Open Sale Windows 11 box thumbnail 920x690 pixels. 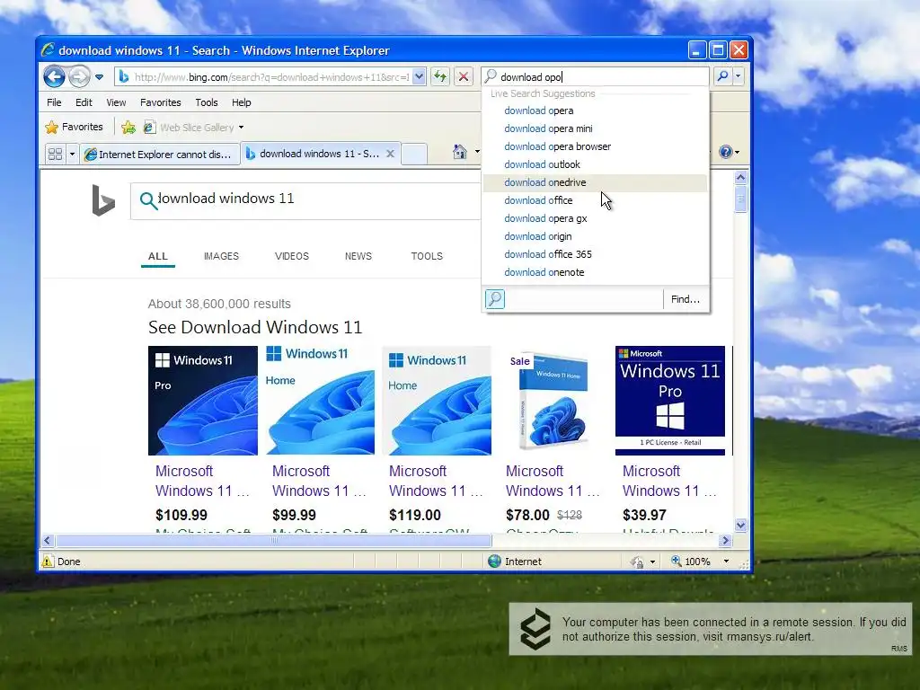(x=553, y=401)
